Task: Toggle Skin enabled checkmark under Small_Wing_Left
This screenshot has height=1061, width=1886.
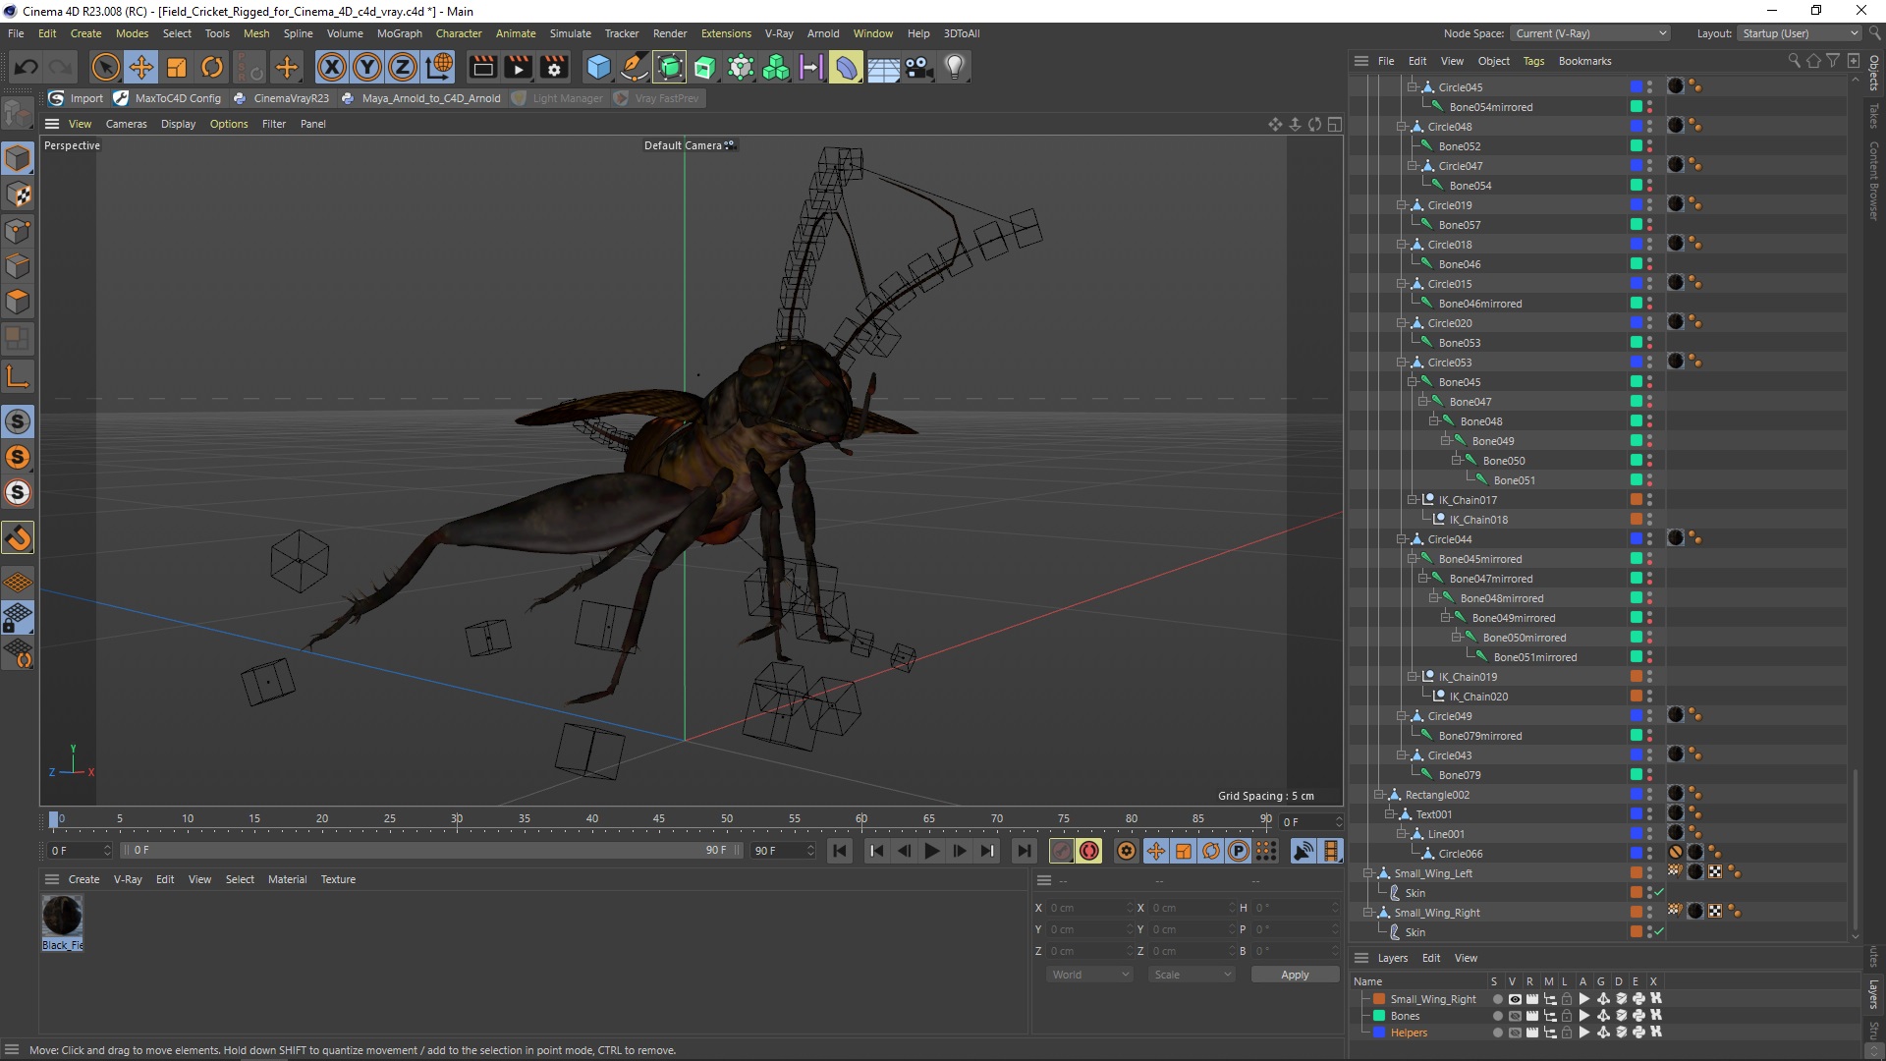Action: coord(1659,893)
